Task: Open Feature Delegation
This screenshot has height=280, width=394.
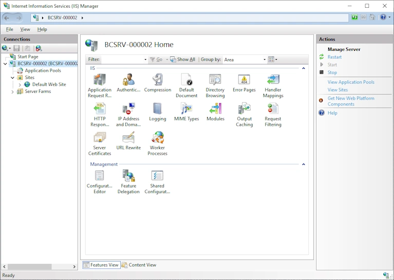Action: 128,182
